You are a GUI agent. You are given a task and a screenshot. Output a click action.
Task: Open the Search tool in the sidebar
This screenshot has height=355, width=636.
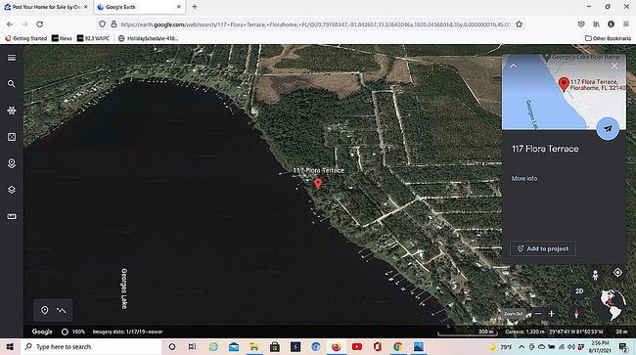(12, 84)
